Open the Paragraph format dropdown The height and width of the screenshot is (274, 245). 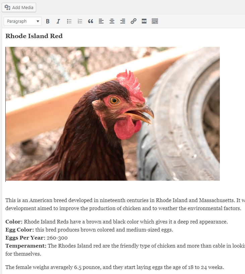pyautogui.click(x=23, y=21)
